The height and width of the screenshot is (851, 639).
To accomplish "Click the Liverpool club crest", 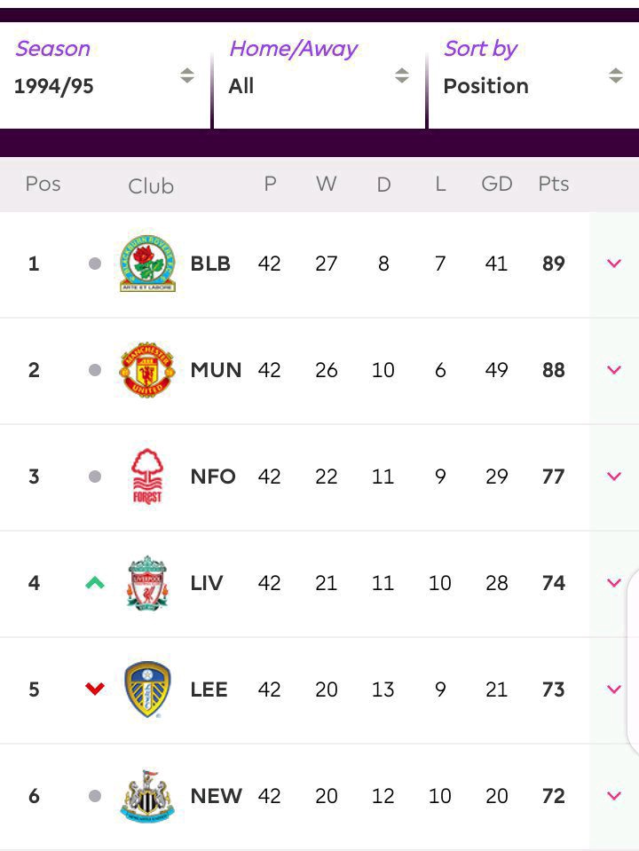I will coord(147,583).
